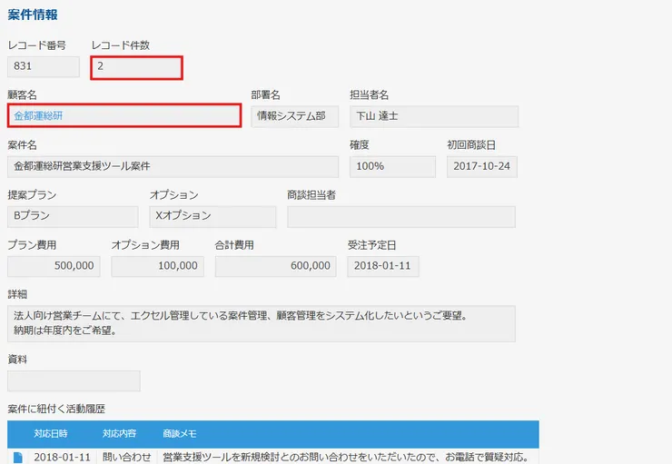Click the 対応日時 column header
The image size is (672, 464).
(x=51, y=433)
